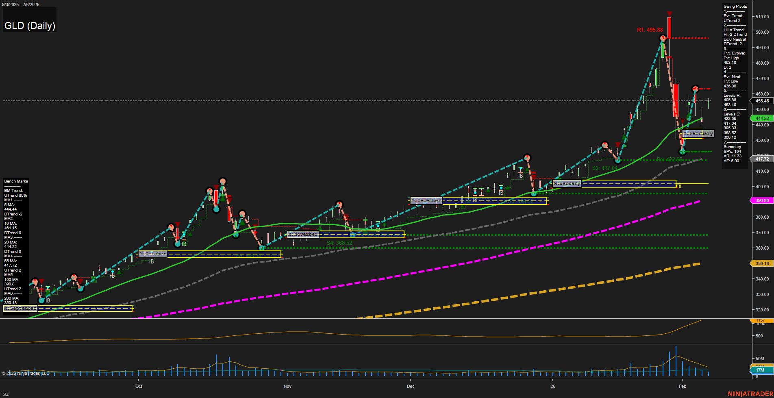Open the GLD (Daily) chart title dropdown
This screenshot has height=398, width=774.
(x=30, y=25)
